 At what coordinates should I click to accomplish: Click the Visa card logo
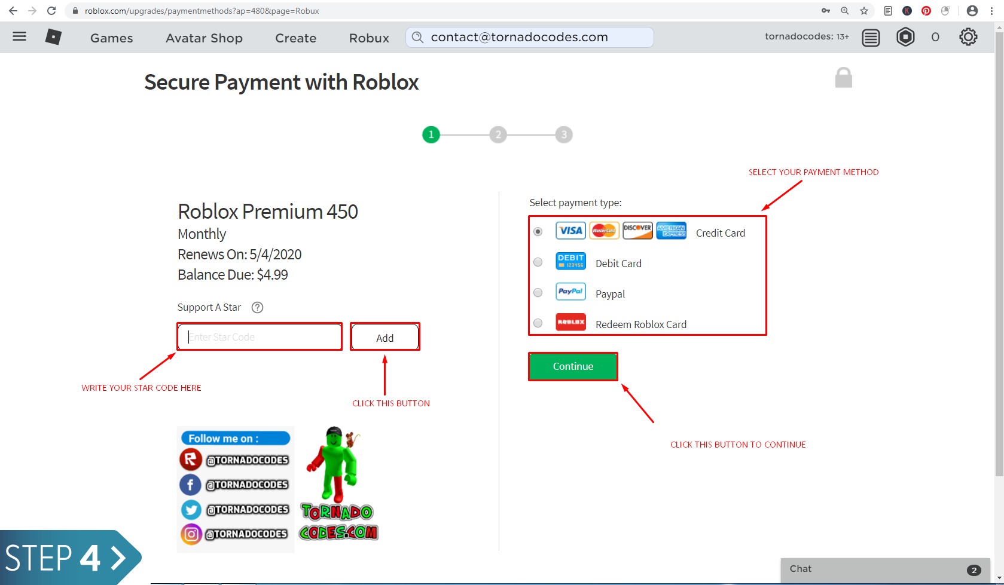point(570,231)
